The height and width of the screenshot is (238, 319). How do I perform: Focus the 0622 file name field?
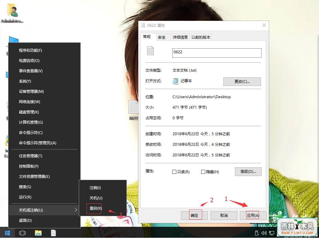click(x=217, y=53)
